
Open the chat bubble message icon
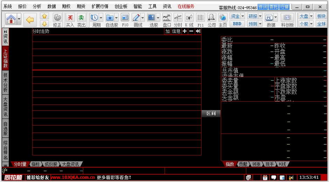(274, 177)
